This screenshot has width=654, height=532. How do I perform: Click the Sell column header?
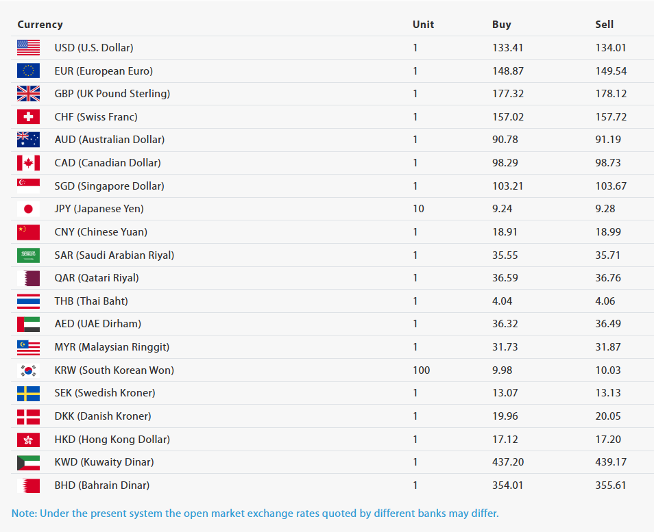click(605, 25)
